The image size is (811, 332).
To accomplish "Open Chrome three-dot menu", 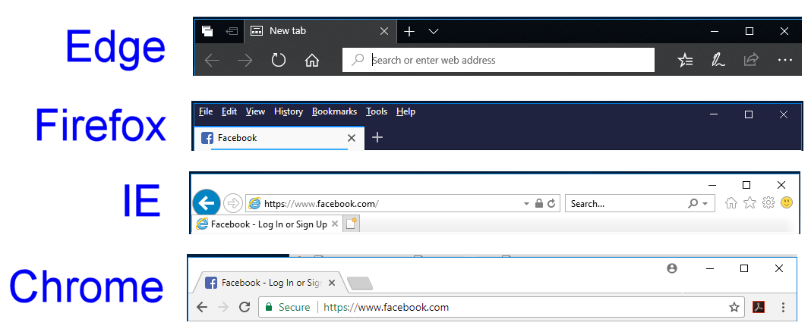I will 783,308.
